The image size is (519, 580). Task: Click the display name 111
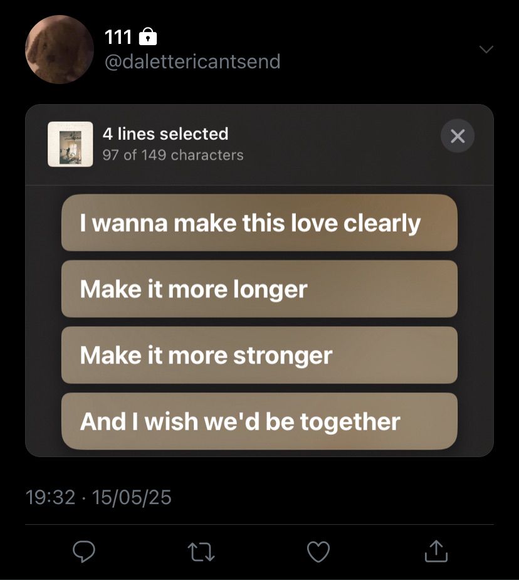117,38
